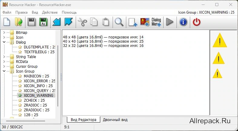Click the Copy pages icon
Viewport: 238px width, 131px height.
94,22
